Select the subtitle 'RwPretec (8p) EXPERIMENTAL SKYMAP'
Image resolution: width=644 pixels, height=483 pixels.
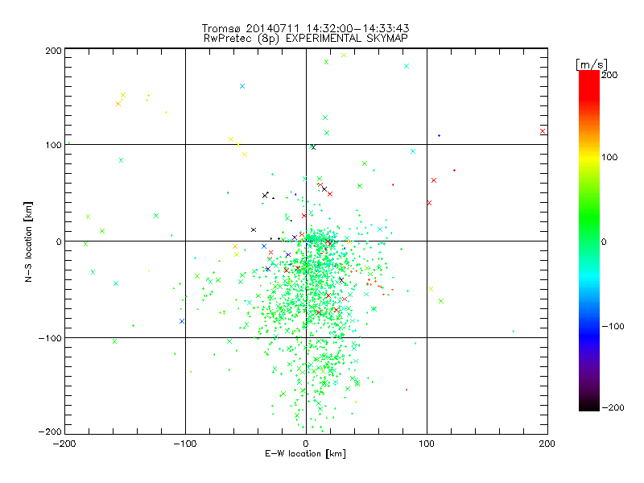click(305, 38)
